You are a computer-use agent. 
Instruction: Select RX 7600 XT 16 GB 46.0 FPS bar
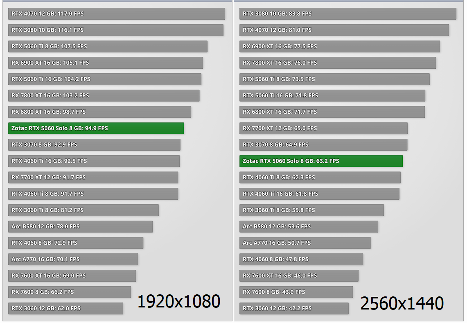click(x=299, y=276)
